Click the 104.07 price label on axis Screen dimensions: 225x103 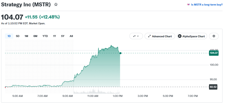[214, 53]
